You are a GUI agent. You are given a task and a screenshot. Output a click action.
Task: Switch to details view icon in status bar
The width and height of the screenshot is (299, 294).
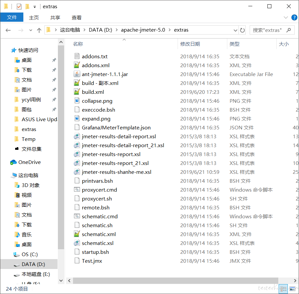click(x=284, y=289)
